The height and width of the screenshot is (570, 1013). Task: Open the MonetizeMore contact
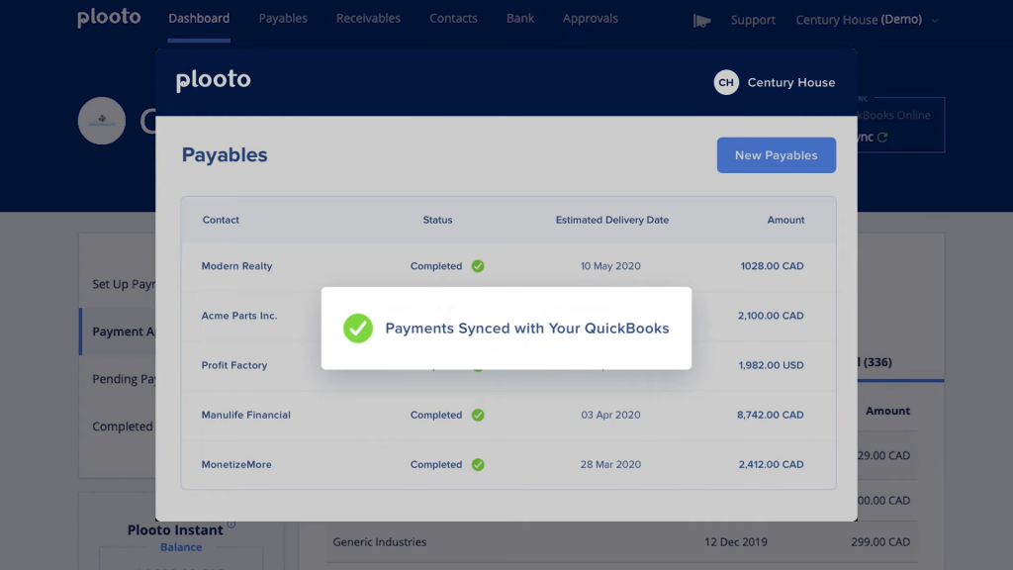(236, 465)
